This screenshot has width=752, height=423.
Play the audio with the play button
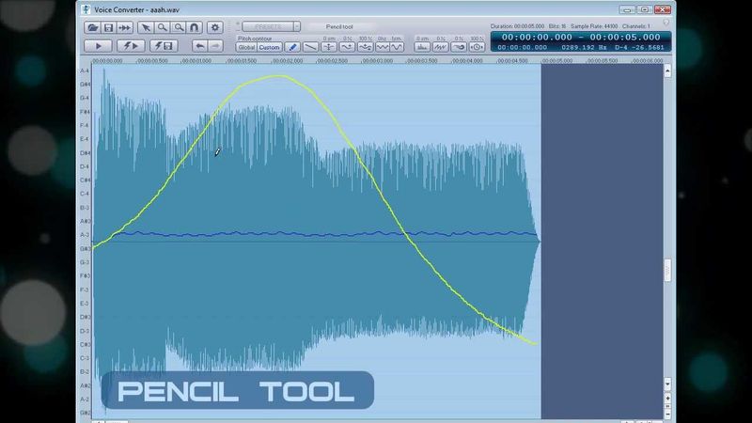coord(99,46)
